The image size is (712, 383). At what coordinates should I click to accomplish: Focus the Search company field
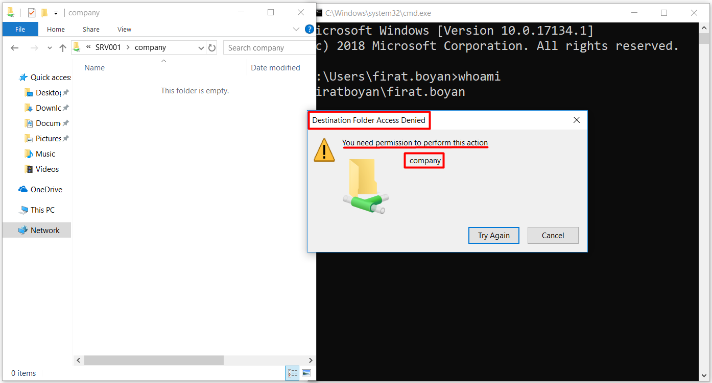point(270,47)
